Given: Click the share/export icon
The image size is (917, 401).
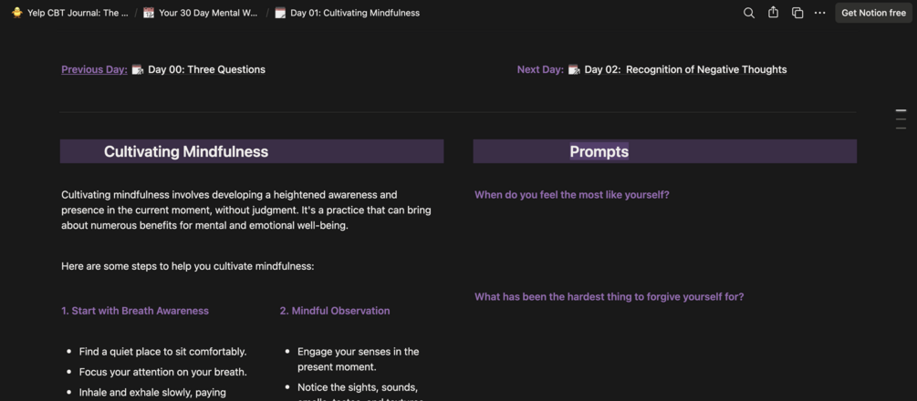Looking at the screenshot, I should coord(773,13).
